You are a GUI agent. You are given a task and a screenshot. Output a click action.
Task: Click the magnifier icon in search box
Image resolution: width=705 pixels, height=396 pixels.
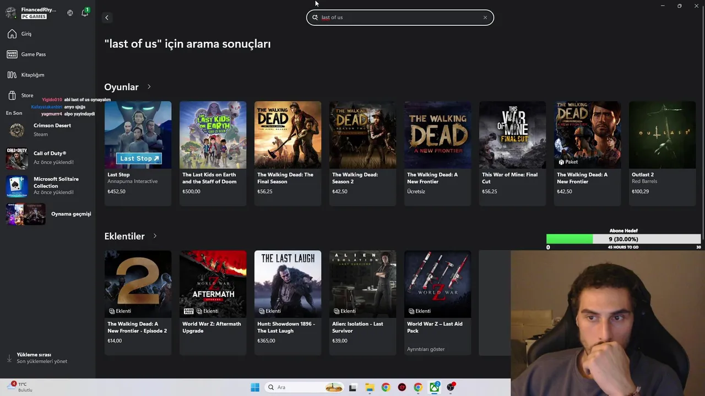(315, 18)
